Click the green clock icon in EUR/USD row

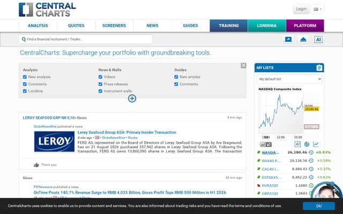coord(311,186)
